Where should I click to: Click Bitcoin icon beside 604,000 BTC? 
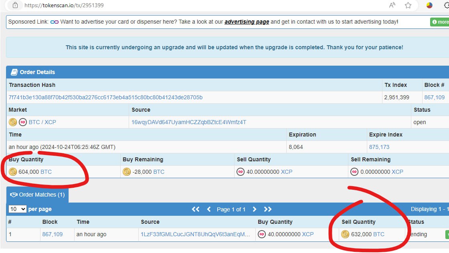point(12,171)
